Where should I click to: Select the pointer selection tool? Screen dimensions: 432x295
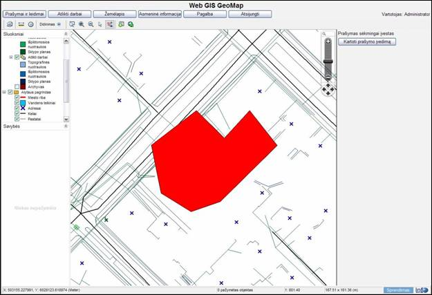100,24
